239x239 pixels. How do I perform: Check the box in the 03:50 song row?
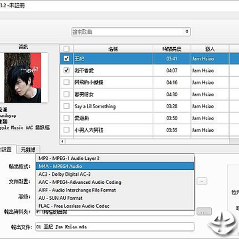click(x=66, y=118)
